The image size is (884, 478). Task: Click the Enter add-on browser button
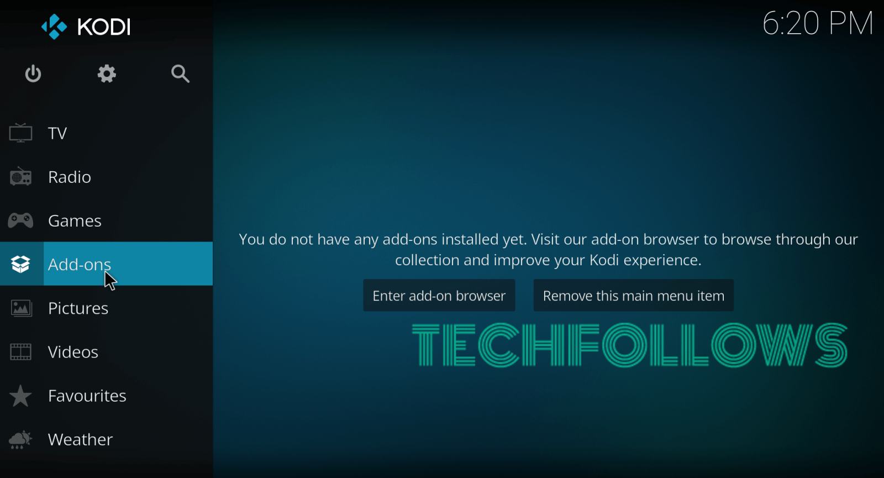[439, 296]
